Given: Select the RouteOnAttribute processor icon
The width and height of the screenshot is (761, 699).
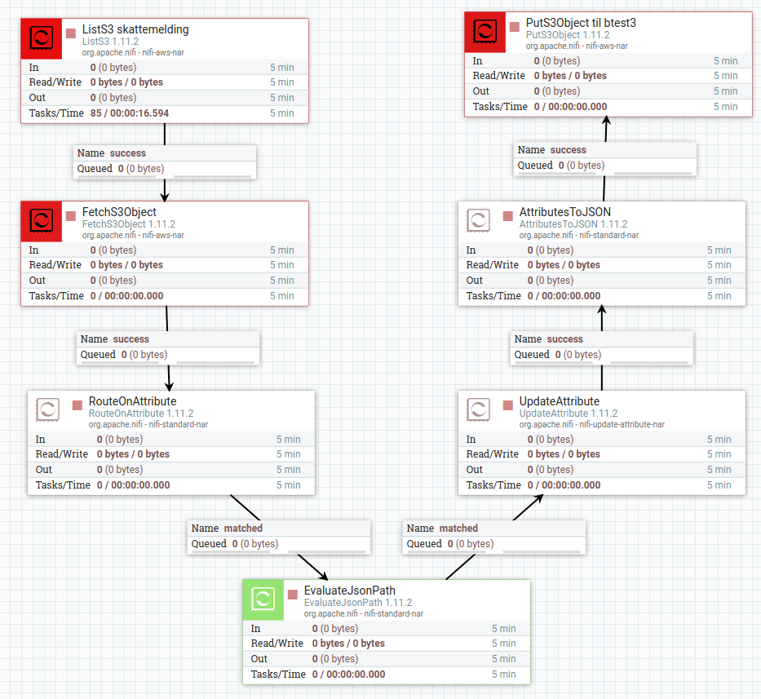Looking at the screenshot, I should [47, 409].
